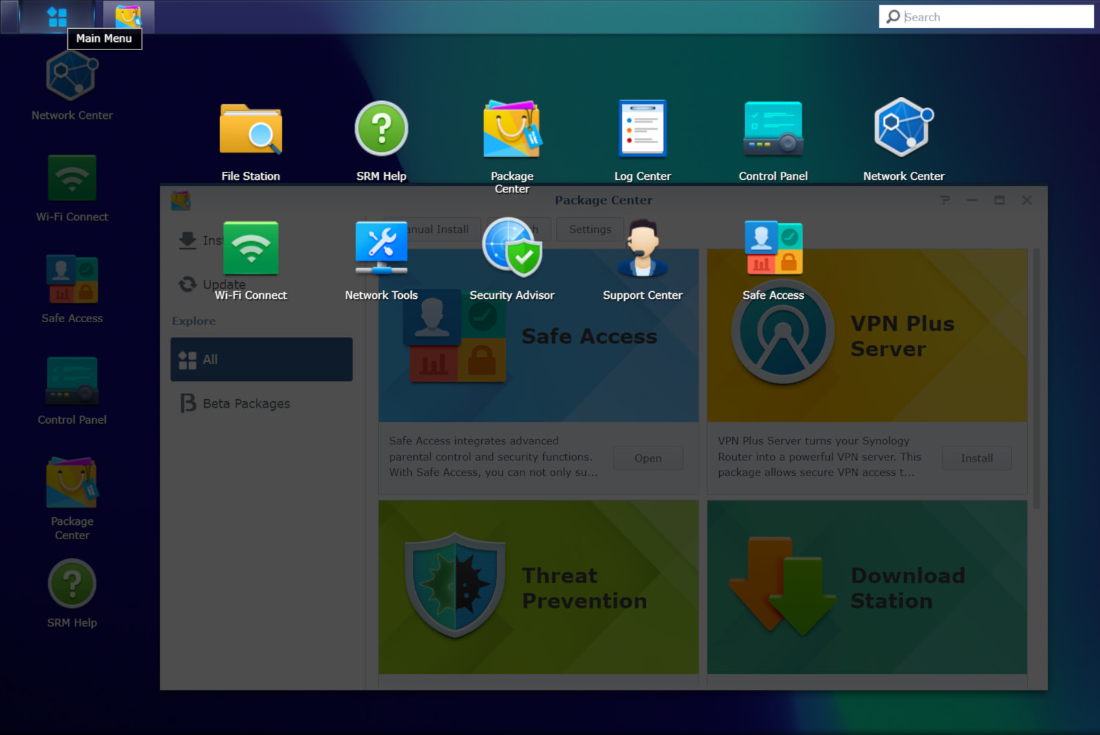Click the Search field in the taskbar

pyautogui.click(x=986, y=16)
